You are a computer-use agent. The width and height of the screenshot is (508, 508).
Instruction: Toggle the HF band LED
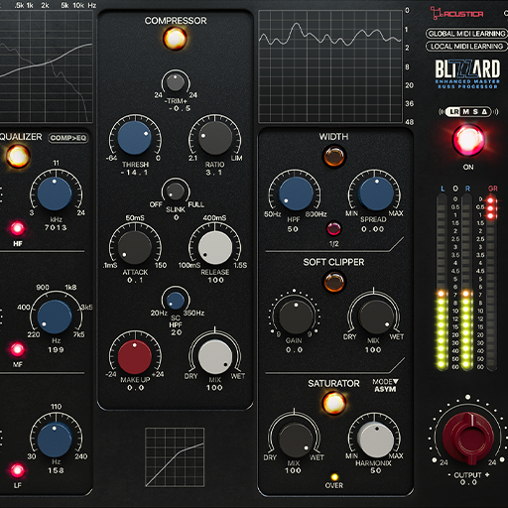coord(18,228)
